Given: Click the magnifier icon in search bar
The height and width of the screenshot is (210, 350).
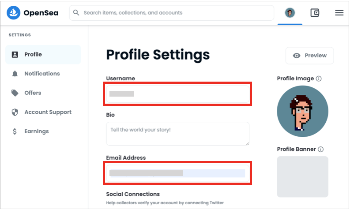Looking at the screenshot, I should click(76, 13).
